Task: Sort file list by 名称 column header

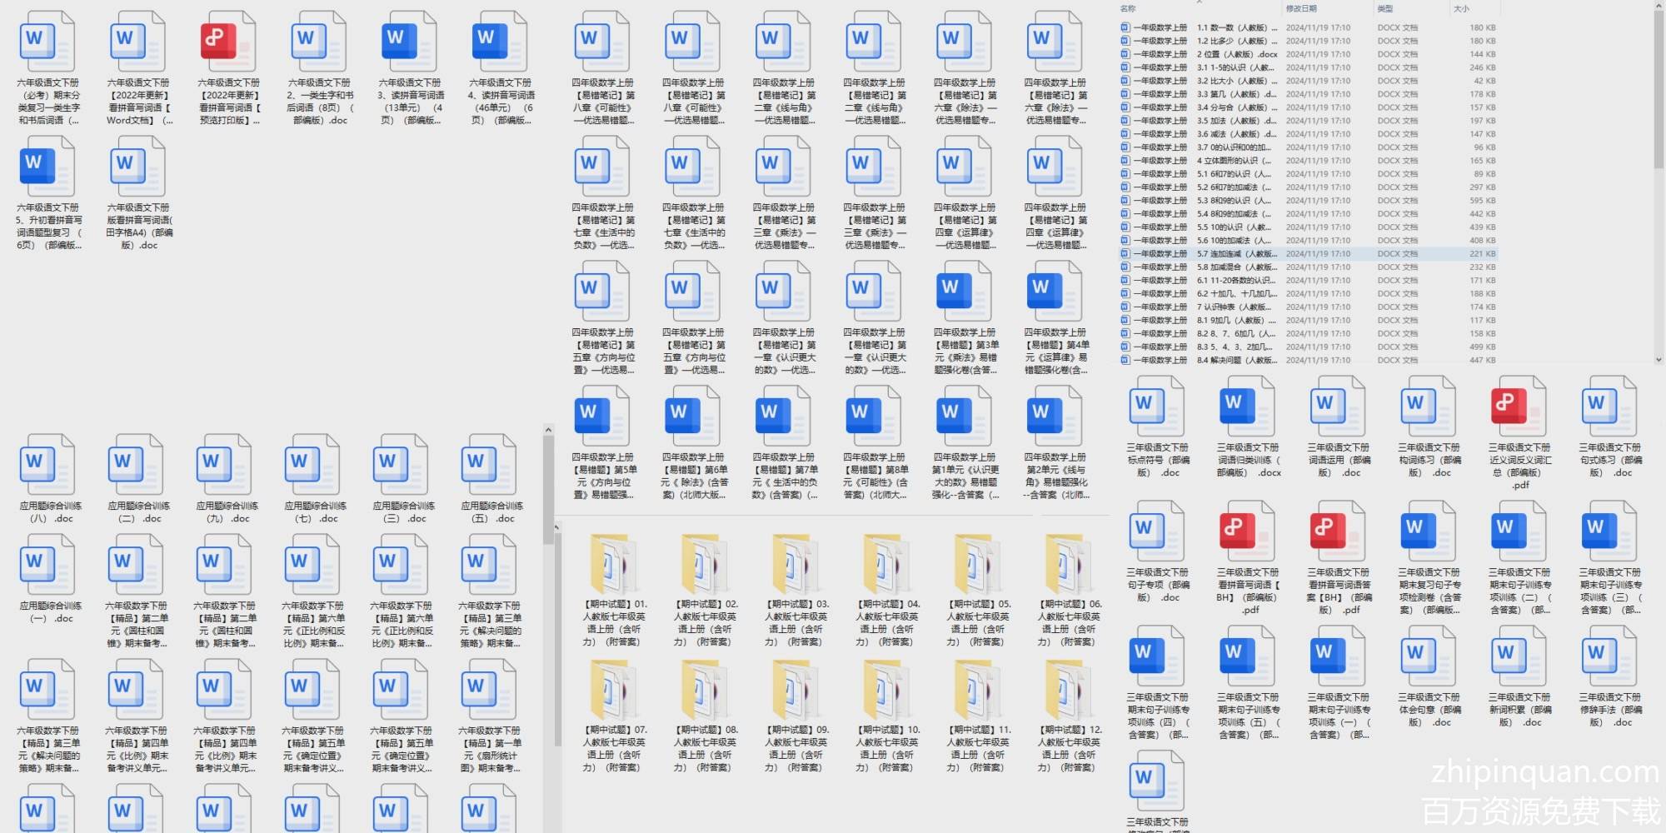Action: coord(1129,8)
